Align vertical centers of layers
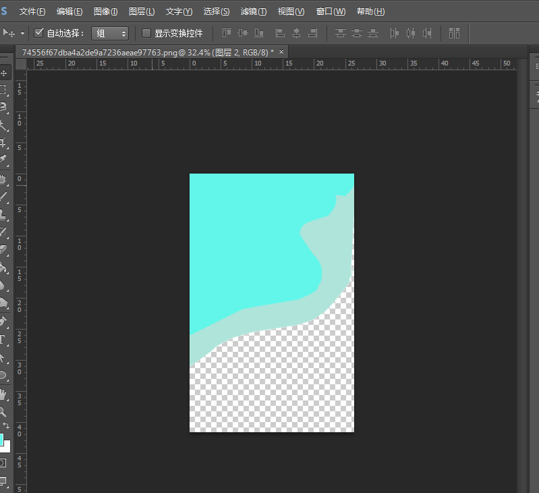The height and width of the screenshot is (493, 539). click(x=243, y=33)
